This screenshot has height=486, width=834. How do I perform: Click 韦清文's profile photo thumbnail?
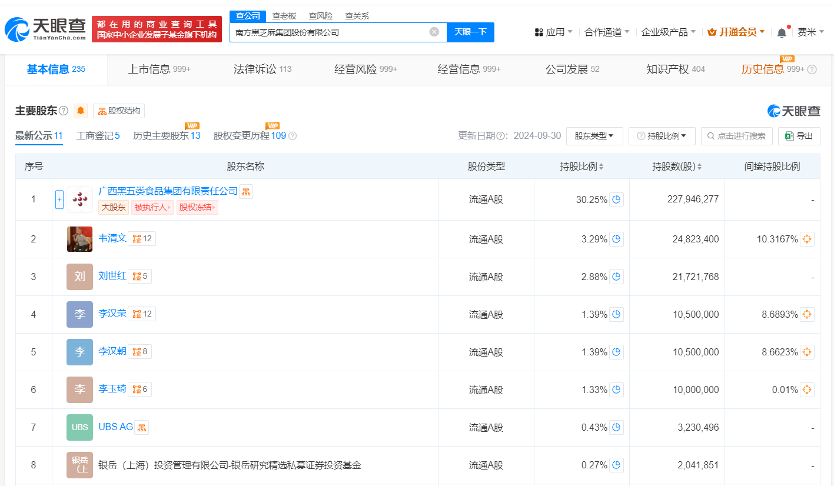79,239
